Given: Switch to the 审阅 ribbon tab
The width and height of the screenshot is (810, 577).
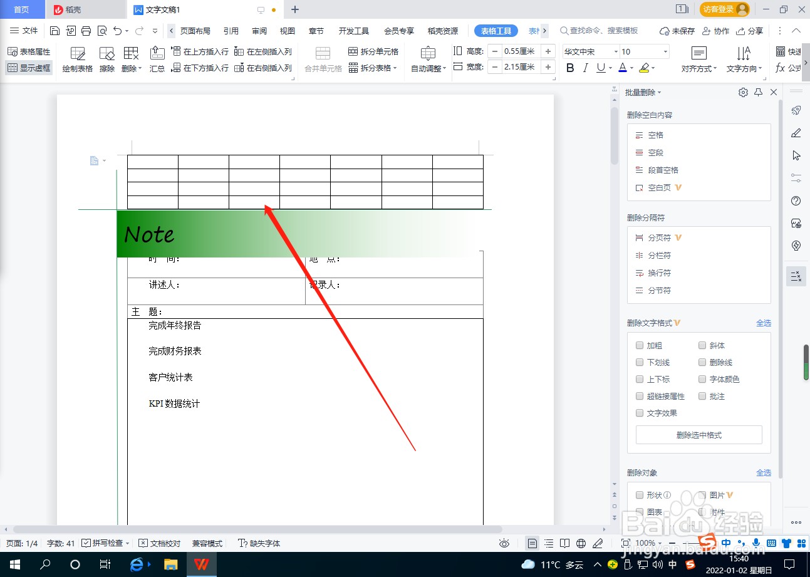Looking at the screenshot, I should (x=259, y=30).
